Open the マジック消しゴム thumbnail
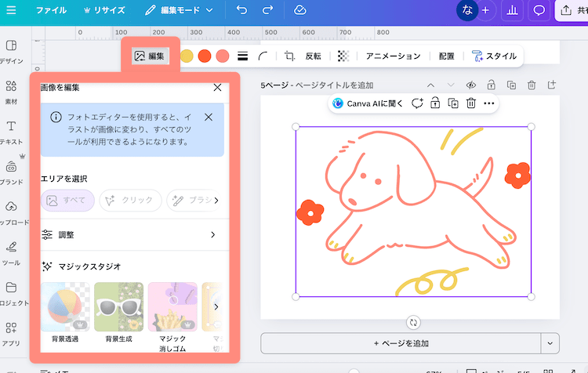This screenshot has height=373, width=588. point(172,307)
